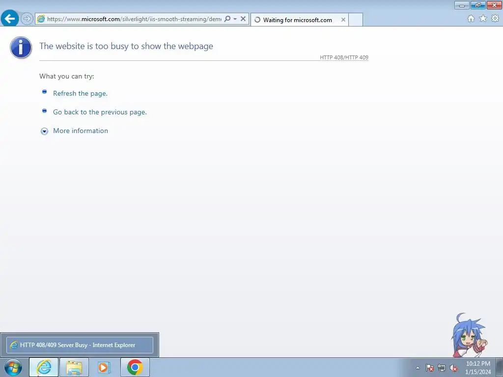Open Google Chrome from the taskbar
503x377 pixels.
pyautogui.click(x=135, y=367)
